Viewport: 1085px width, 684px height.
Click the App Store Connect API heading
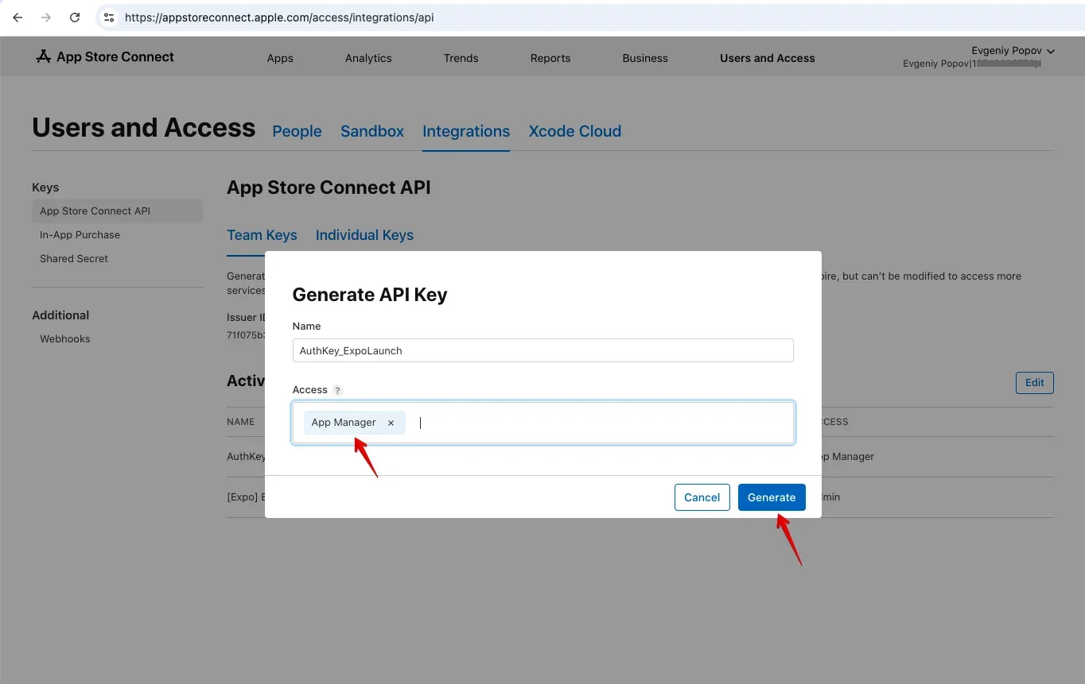329,188
